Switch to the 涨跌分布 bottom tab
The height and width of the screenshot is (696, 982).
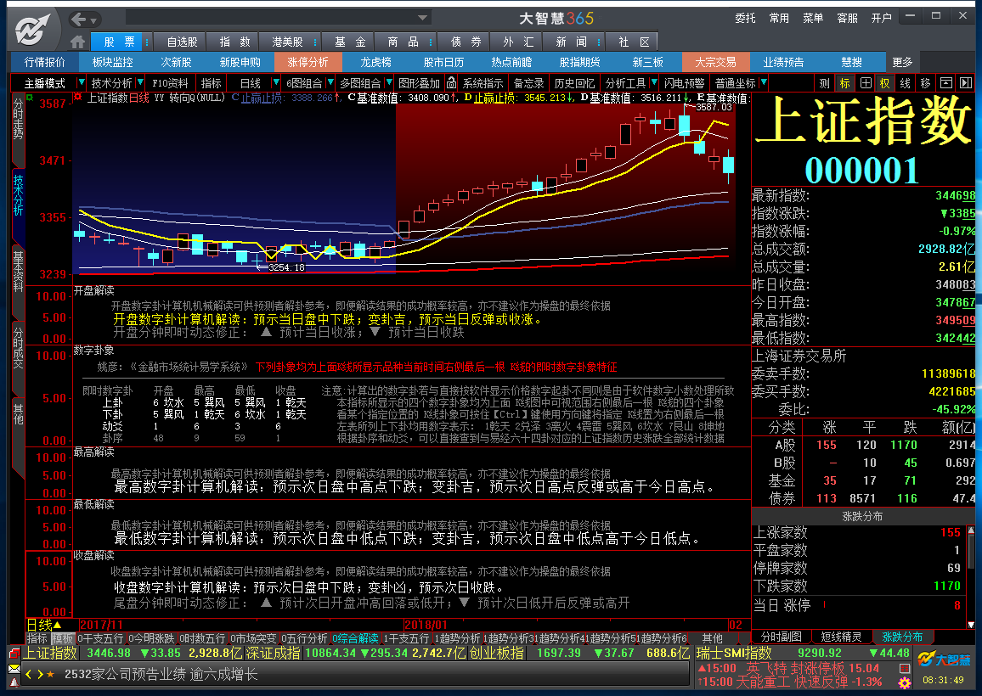pyautogui.click(x=902, y=637)
